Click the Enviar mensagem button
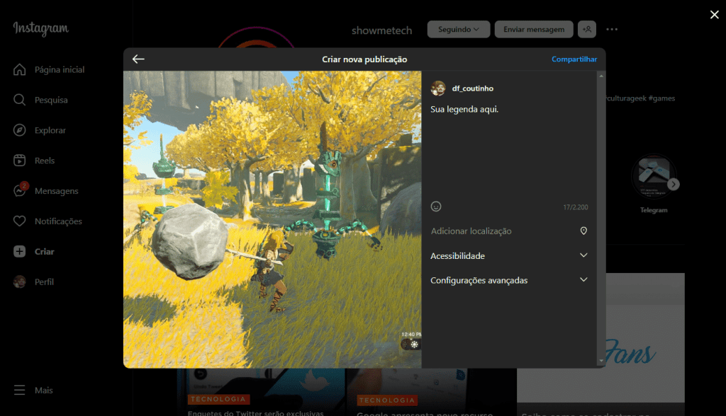 pyautogui.click(x=534, y=29)
